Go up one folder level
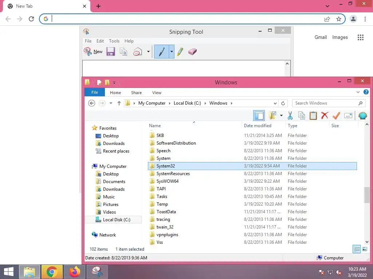The width and height of the screenshot is (373, 279). pyautogui.click(x=119, y=103)
